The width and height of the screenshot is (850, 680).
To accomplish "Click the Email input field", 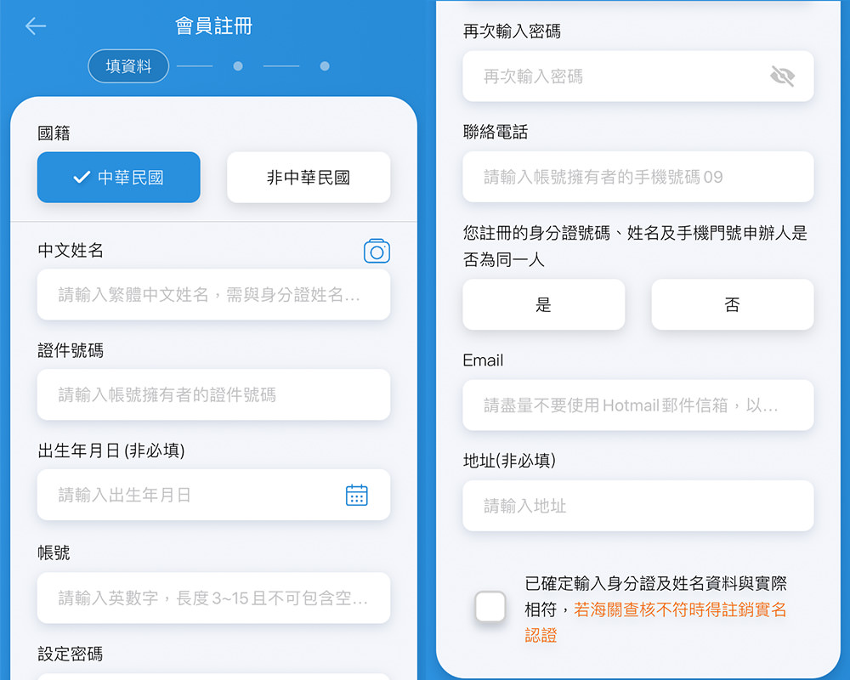I will [x=637, y=405].
